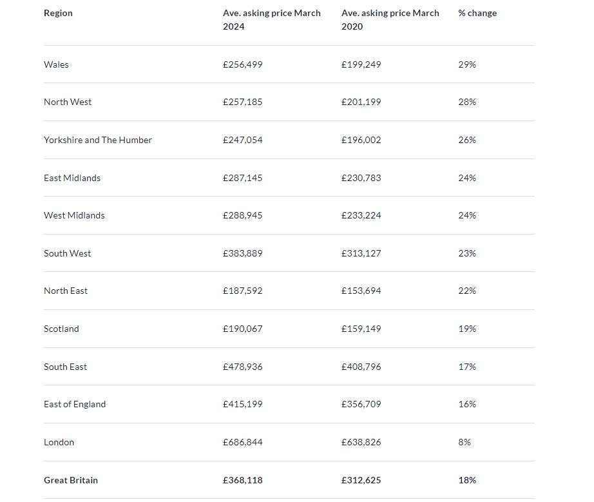This screenshot has width=594, height=502.
Task: Select the East Midlands region cell
Action: point(72,178)
